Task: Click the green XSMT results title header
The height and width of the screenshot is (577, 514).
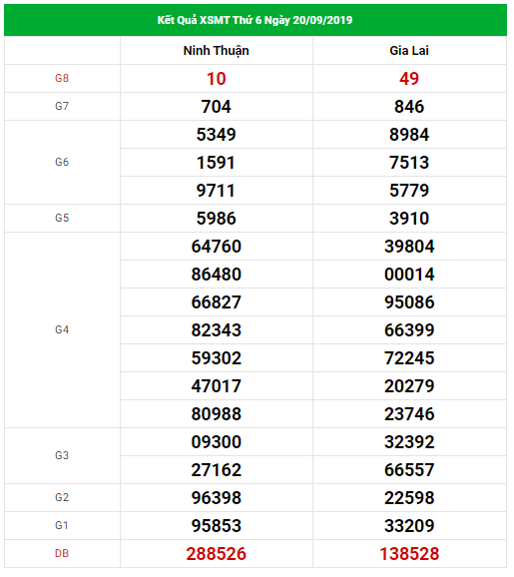Action: click(x=256, y=20)
